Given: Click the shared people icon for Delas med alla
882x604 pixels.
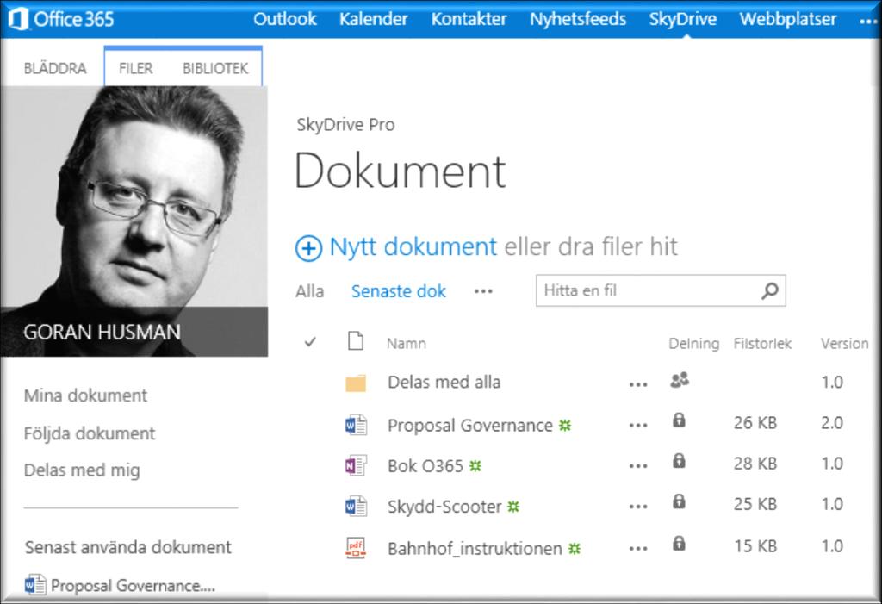Looking at the screenshot, I should click(x=680, y=381).
